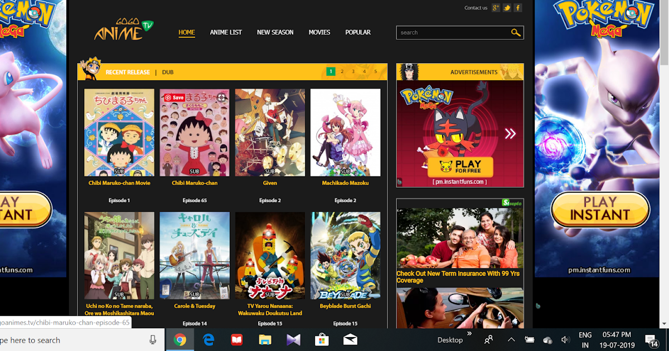669x351 pixels.
Task: Click the double-arrow next icon on Pokemon ad
Action: coord(510,133)
